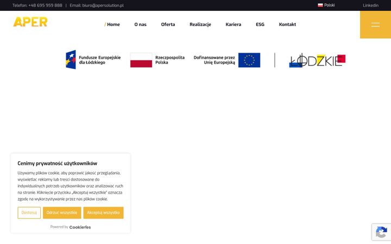Click the biuro@apersolution.pl email link
391x244 pixels.
[x=103, y=5]
